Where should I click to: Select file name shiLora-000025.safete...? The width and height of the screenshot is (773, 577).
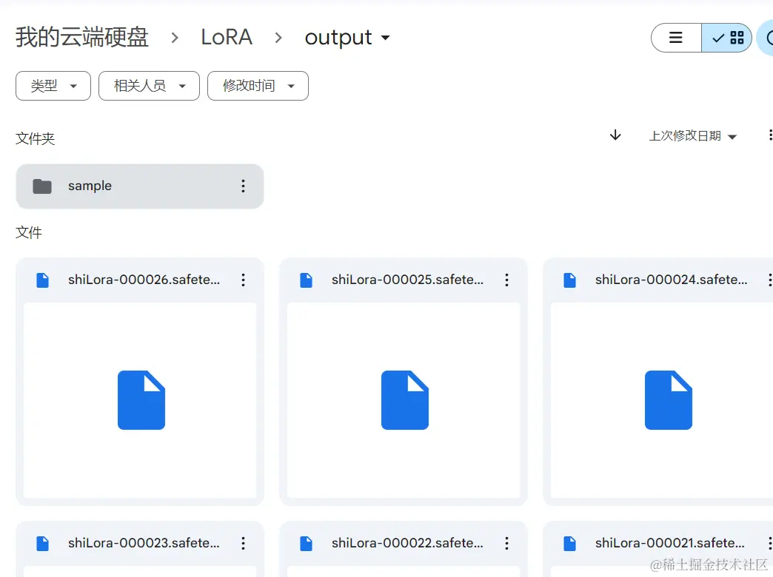click(x=408, y=280)
